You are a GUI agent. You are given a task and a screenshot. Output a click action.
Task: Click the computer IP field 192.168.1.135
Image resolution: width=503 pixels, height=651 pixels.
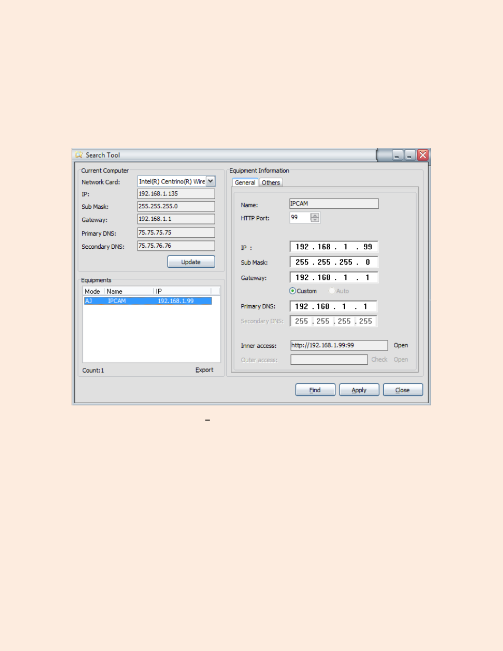point(176,194)
